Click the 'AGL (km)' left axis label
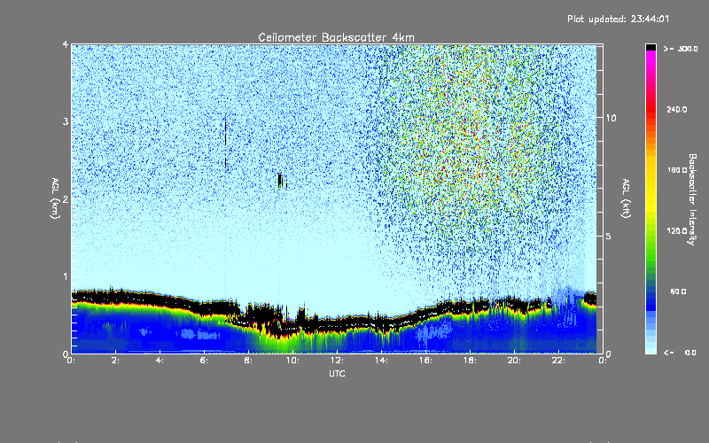 [x=55, y=198]
